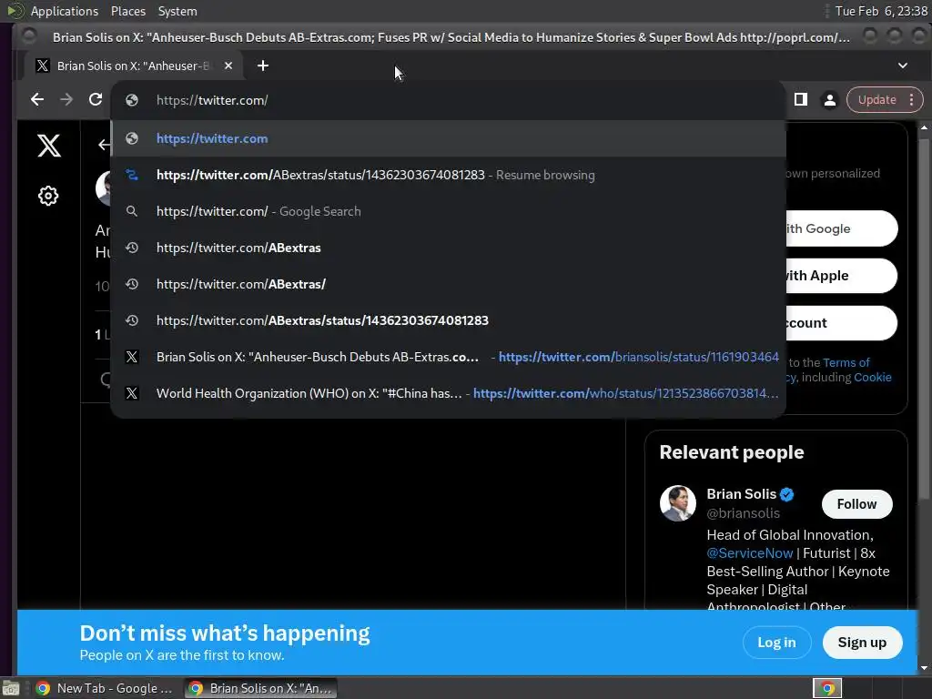The image size is (932, 699).
Task: Close the Brian Solis on X tab
Action: pyautogui.click(x=228, y=66)
